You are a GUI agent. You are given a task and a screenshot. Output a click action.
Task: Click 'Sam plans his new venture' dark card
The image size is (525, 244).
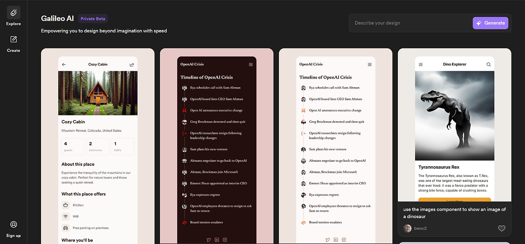[209, 149]
